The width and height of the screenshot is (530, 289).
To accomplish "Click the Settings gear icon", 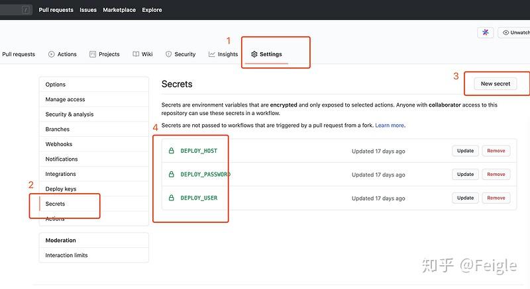I will (254, 54).
